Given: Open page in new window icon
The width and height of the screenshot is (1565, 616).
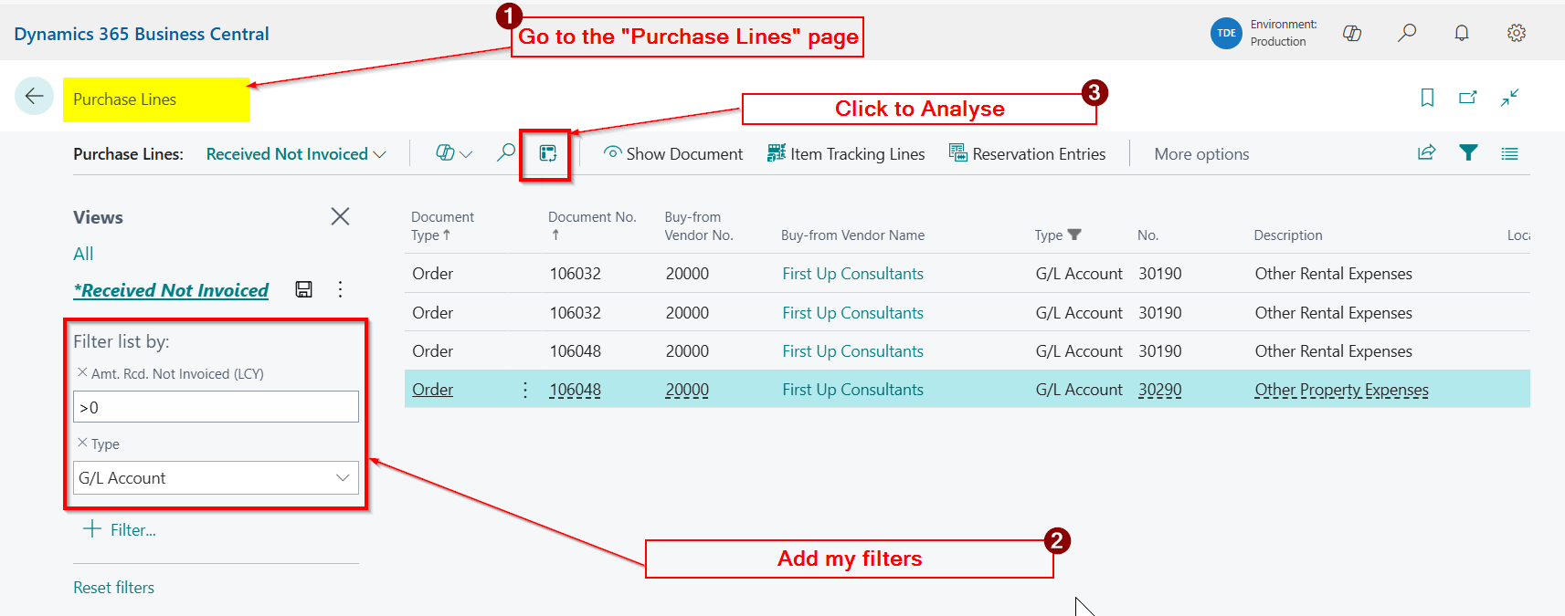Looking at the screenshot, I should point(1468,98).
